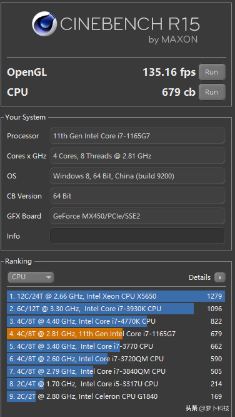Select the Core i5-3317U ranking entry
Screen dimensions: 235x417
(116, 384)
